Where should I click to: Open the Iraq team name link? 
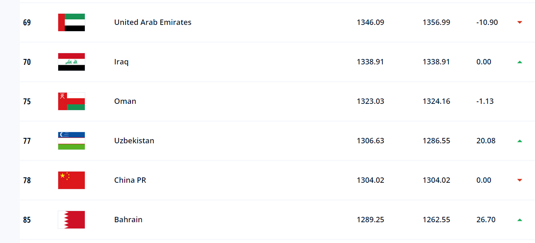[121, 62]
